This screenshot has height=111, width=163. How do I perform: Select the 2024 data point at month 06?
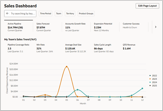78,90
